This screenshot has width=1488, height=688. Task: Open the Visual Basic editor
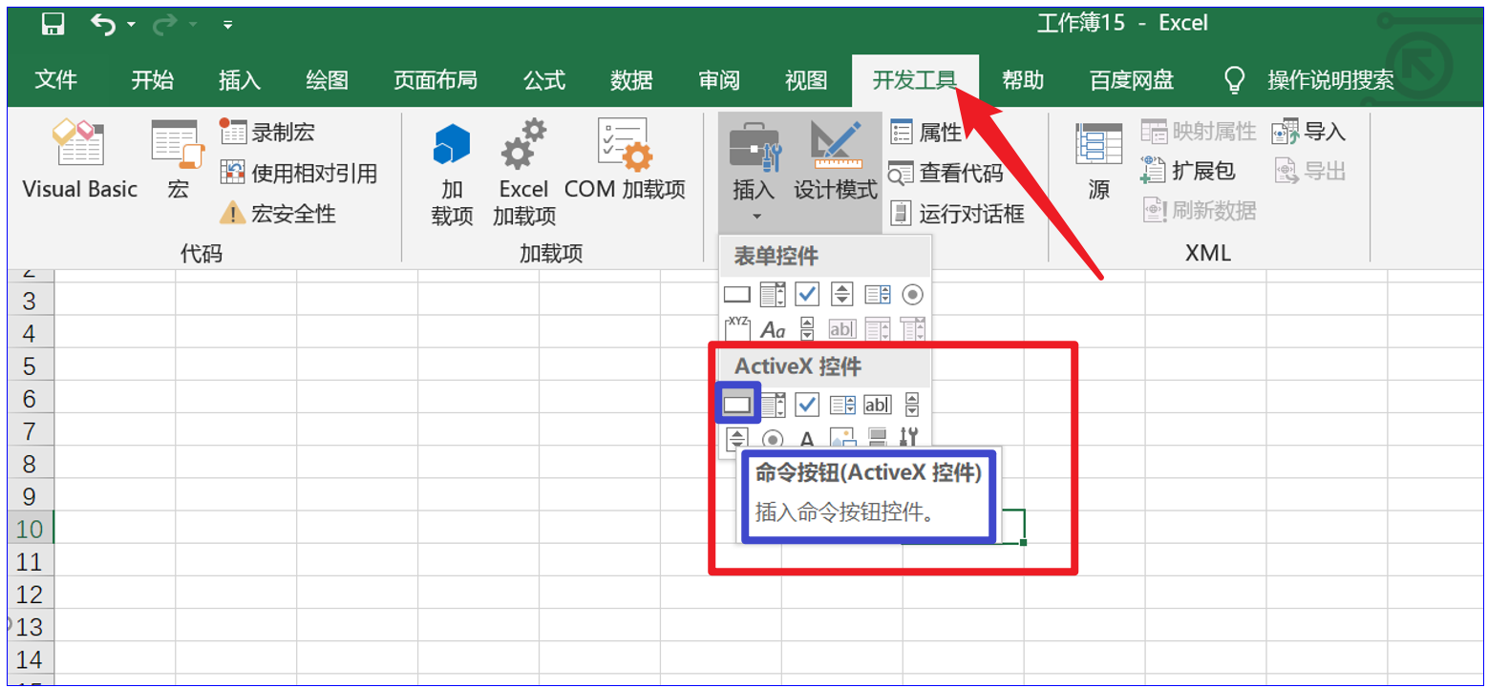78,162
